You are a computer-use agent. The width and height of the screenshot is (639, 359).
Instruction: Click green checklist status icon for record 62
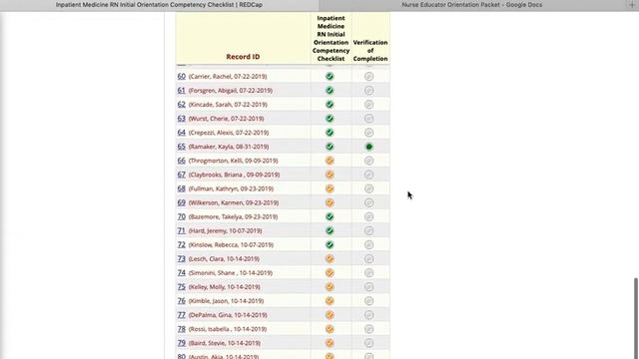tap(329, 105)
